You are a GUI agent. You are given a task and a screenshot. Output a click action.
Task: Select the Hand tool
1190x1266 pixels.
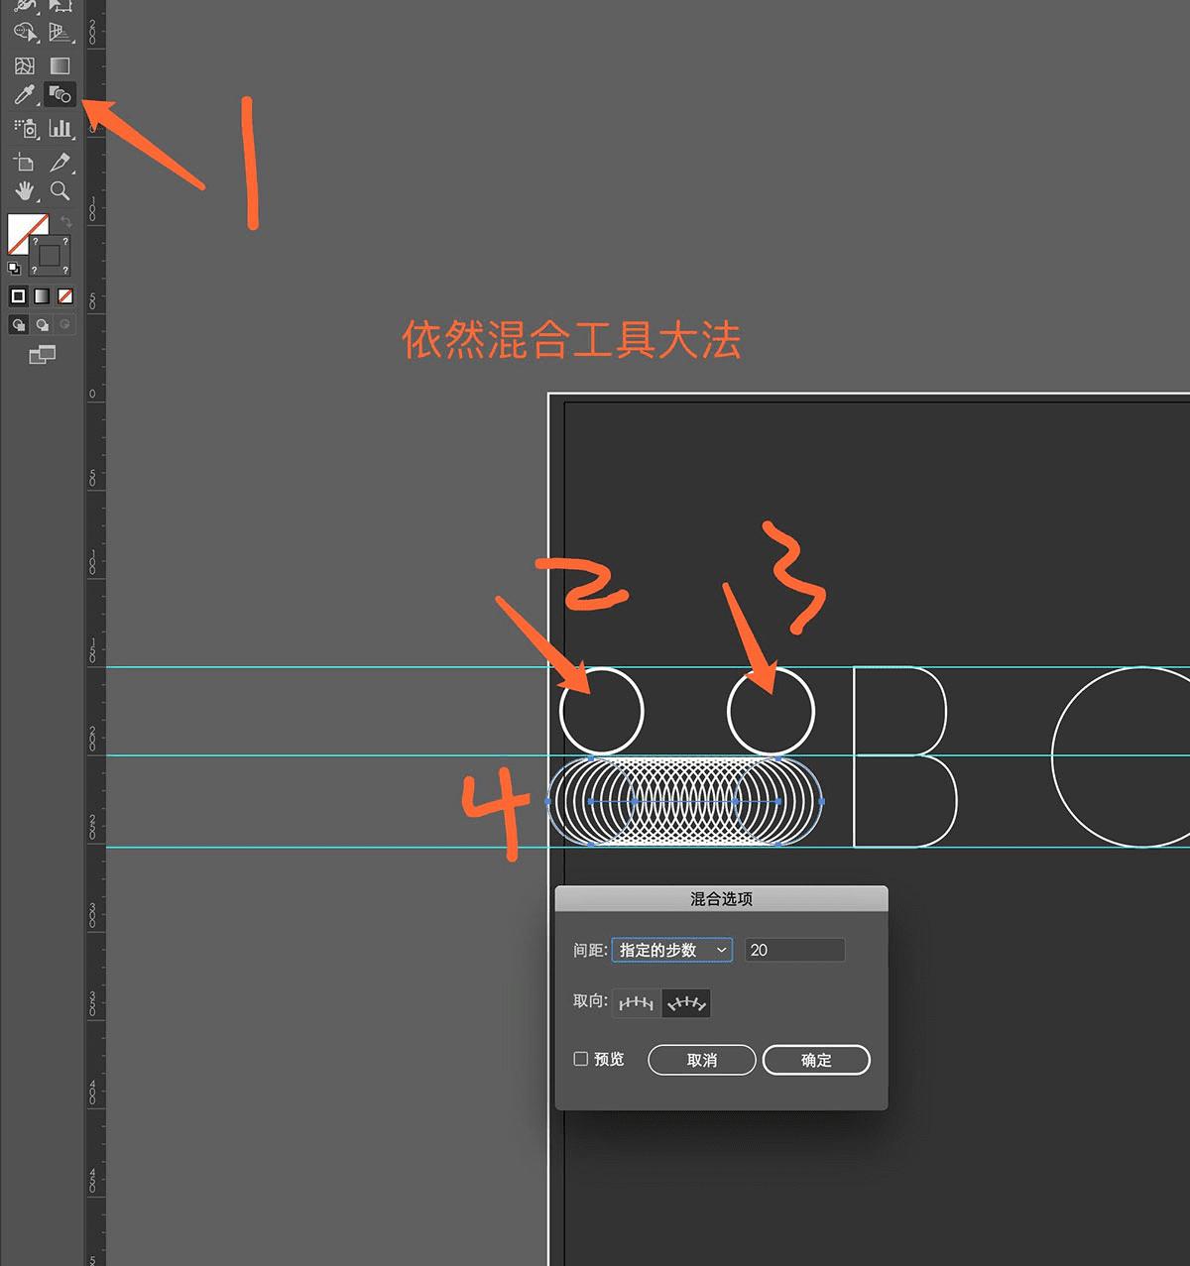tap(25, 190)
